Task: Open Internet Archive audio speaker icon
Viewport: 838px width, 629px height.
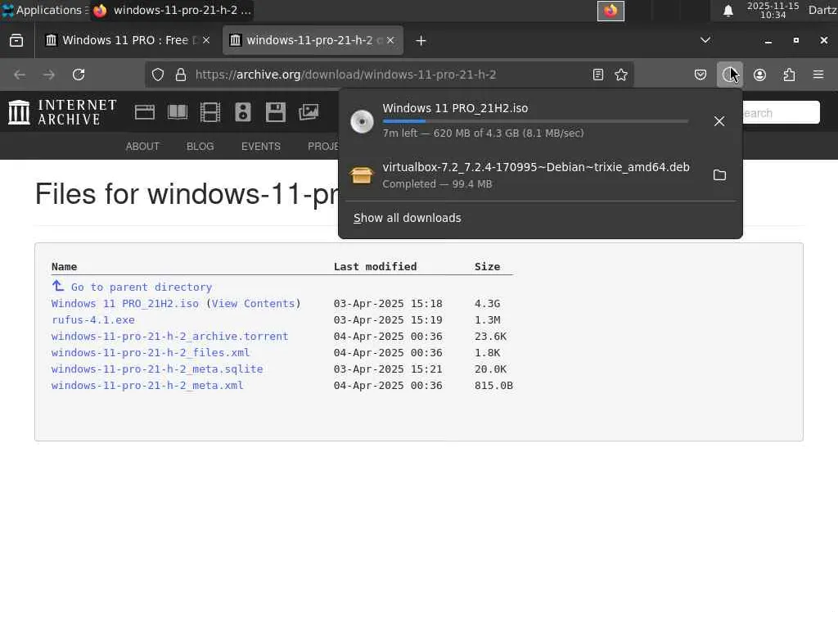Action: coord(242,112)
